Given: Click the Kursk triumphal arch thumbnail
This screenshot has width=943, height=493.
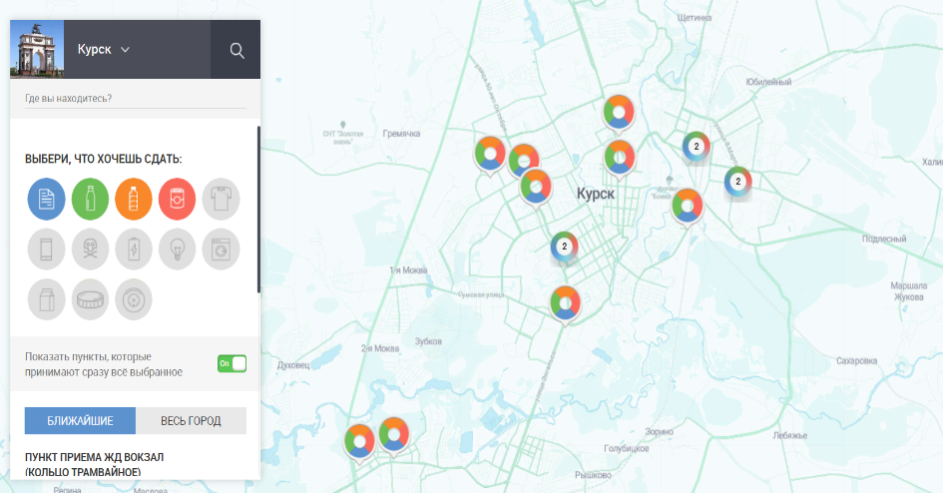Looking at the screenshot, I should click(37, 49).
